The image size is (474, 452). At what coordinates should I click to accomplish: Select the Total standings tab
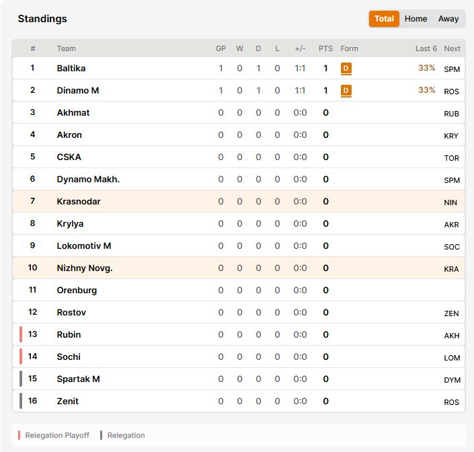click(x=384, y=19)
